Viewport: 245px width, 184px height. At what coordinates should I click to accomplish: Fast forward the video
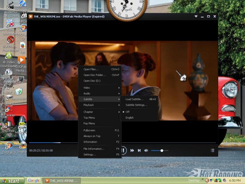[132, 151]
